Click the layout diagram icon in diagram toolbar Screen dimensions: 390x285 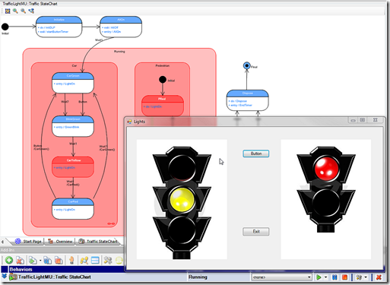(x=31, y=11)
